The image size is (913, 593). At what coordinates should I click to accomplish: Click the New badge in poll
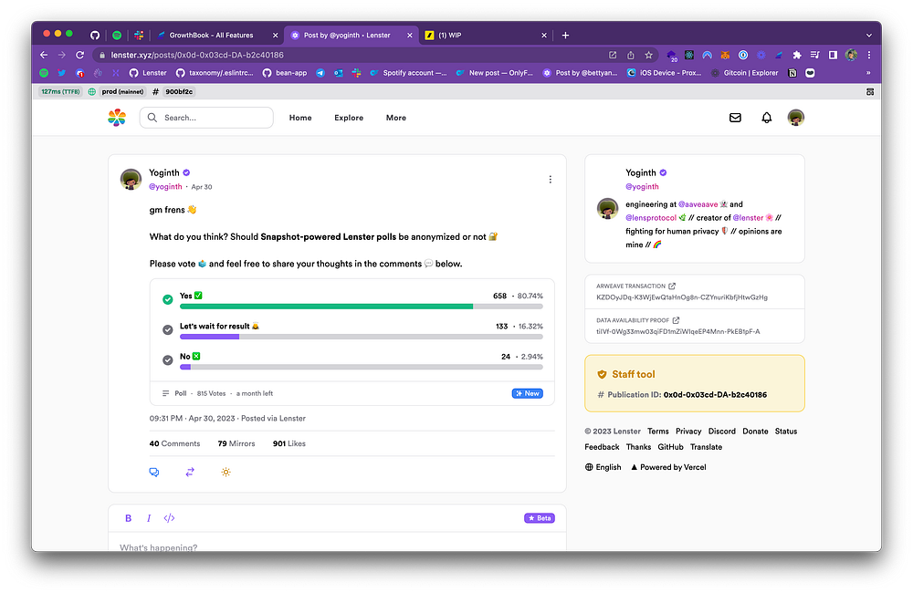(x=528, y=393)
